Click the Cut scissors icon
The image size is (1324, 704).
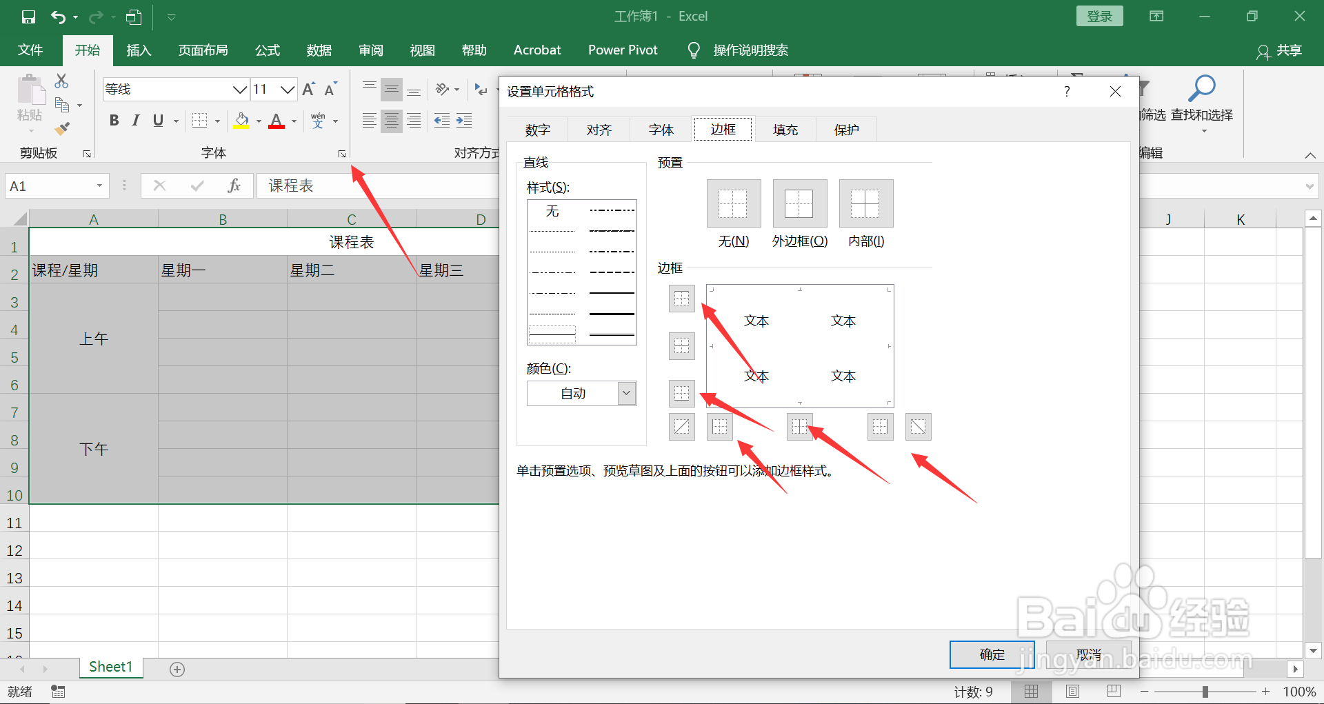tap(61, 81)
